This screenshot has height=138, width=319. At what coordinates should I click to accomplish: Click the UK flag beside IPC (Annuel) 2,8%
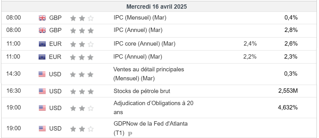click(42, 30)
